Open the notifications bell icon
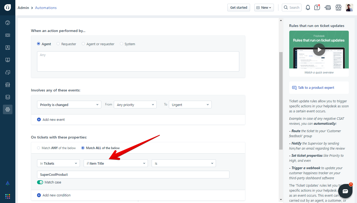Viewport: 357px width, 203px height. (308, 8)
